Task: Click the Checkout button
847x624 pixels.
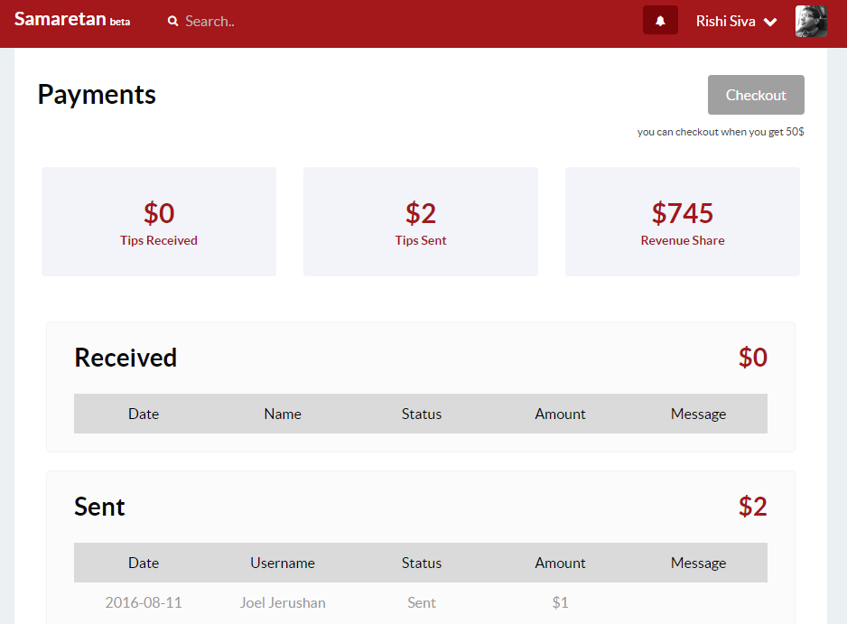Action: click(x=756, y=95)
